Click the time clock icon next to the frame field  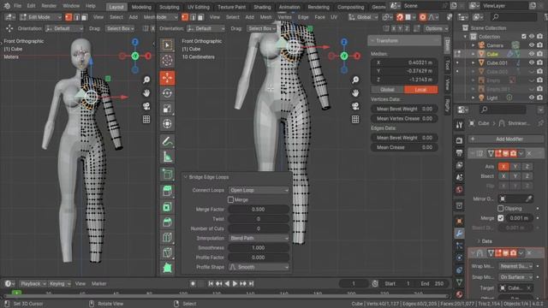pyautogui.click(x=375, y=283)
